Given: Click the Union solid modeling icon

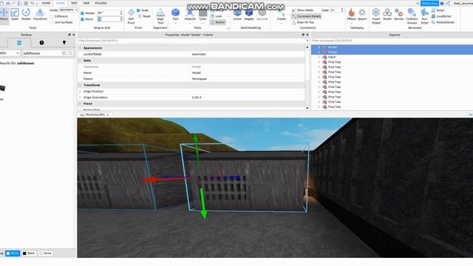Looking at the screenshot, I should [237, 15].
